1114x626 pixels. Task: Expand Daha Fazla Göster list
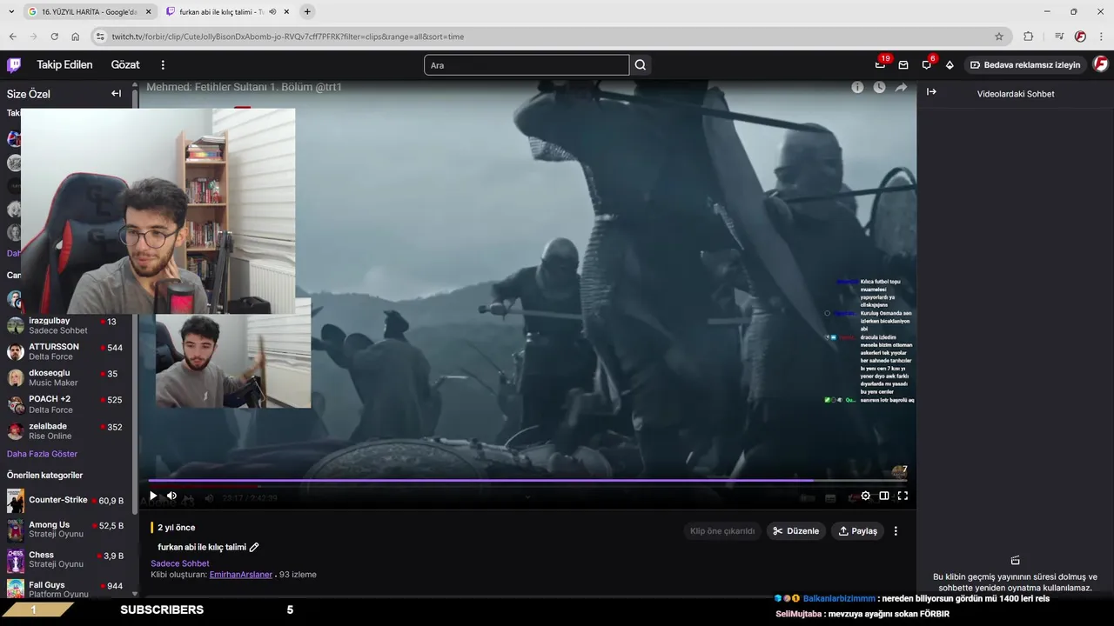pos(42,454)
